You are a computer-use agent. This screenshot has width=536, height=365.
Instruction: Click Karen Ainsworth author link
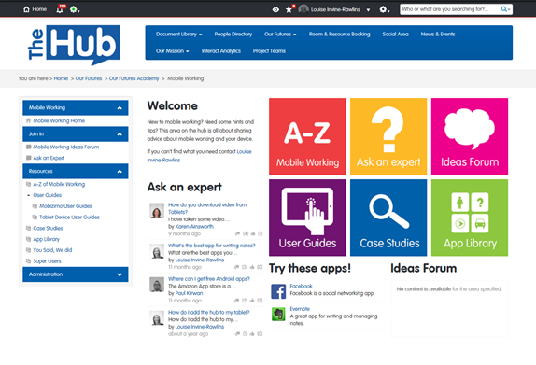tap(194, 227)
